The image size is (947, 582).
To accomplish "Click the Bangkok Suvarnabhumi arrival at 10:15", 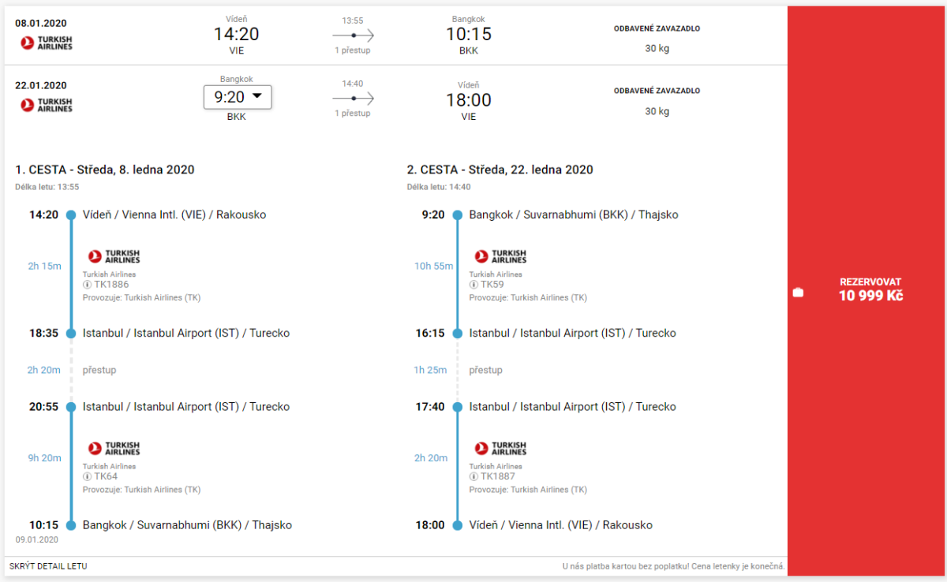I will click(187, 525).
